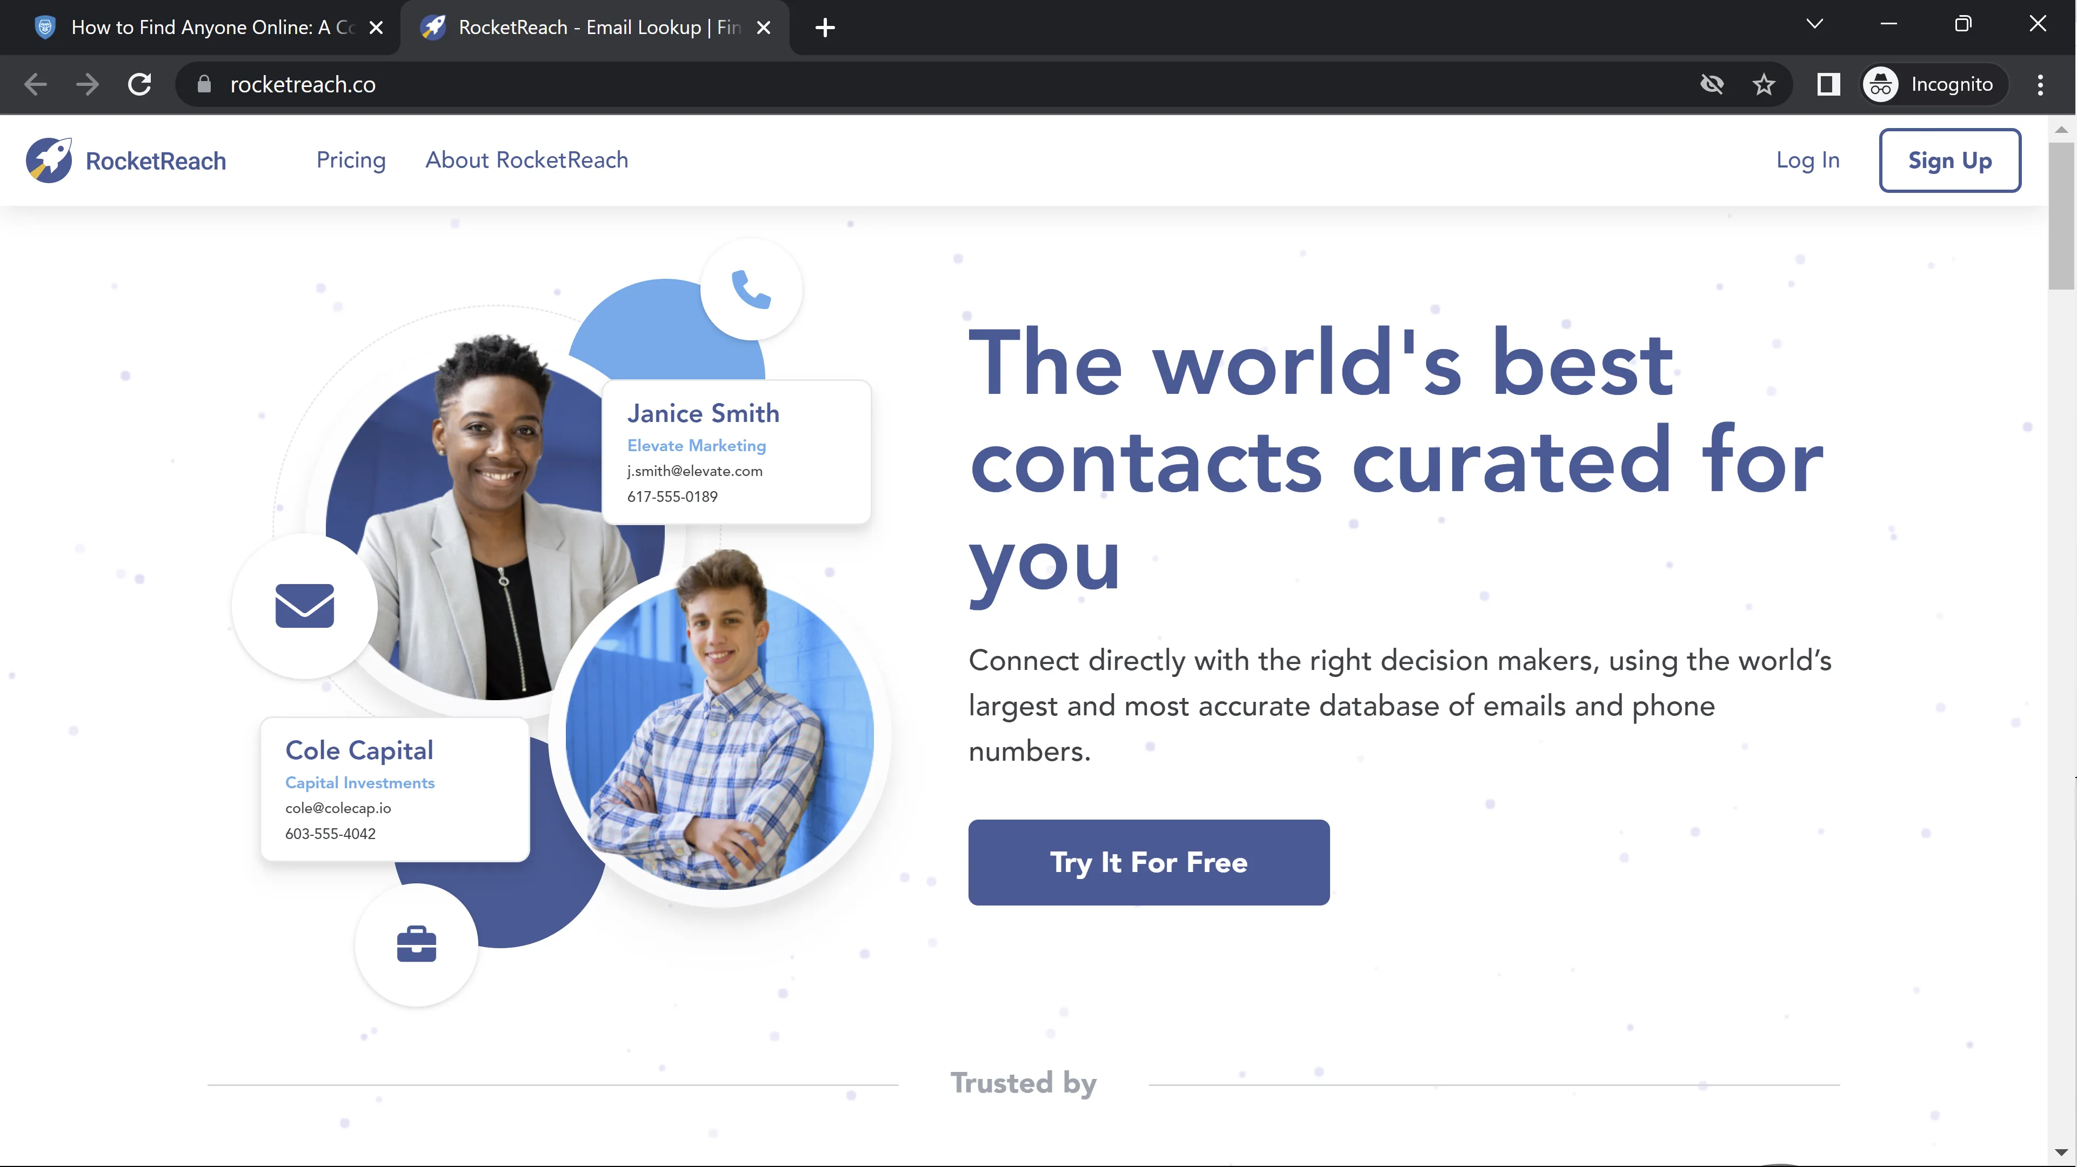Viewport: 2077px width, 1167px height.
Task: Click the Sign Up button
Action: tap(1949, 160)
